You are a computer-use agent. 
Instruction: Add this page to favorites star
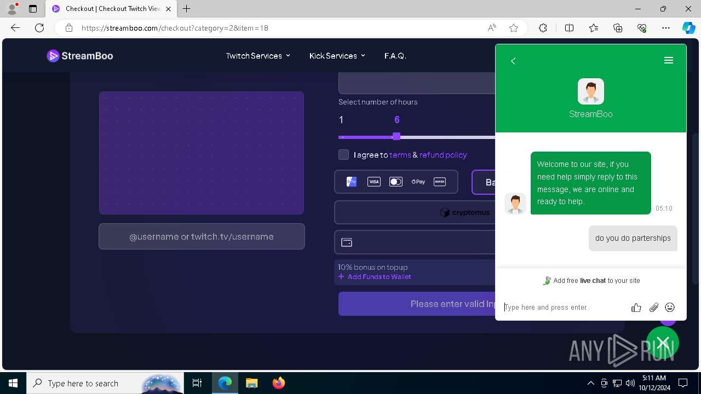pos(514,28)
